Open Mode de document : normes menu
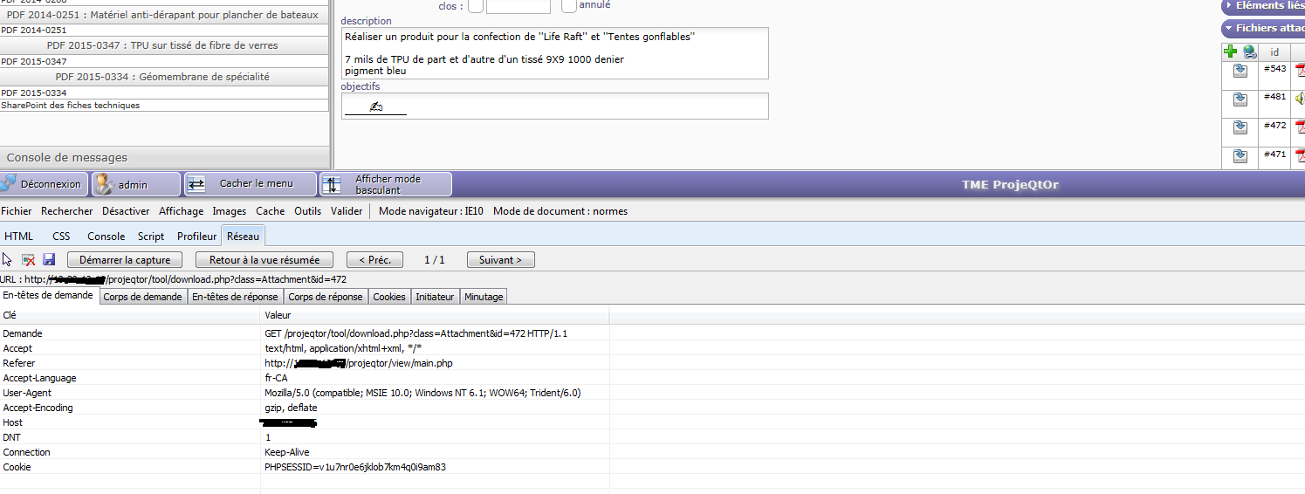This screenshot has height=494, width=1305. [560, 211]
